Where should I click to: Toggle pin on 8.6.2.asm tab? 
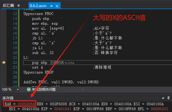coord(51,6)
